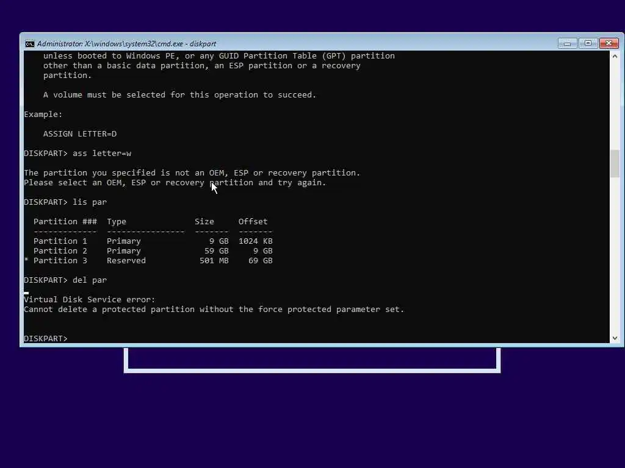Click the 'Size' column header
Screen dimensions: 625x468
[x=204, y=222]
